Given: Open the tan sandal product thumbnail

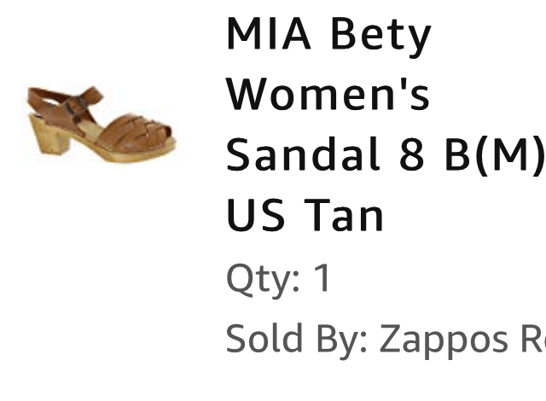Looking at the screenshot, I should pos(101,125).
